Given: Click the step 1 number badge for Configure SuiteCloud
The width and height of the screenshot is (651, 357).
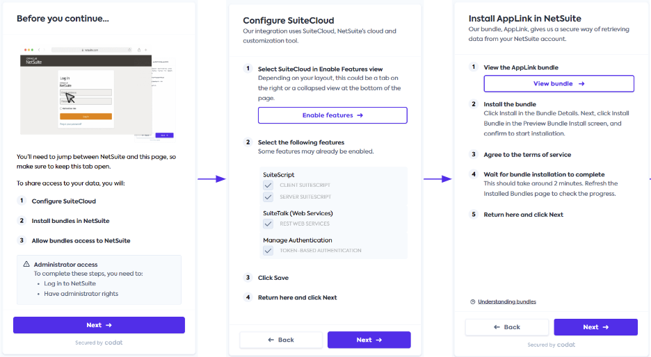Looking at the screenshot, I should tap(22, 201).
